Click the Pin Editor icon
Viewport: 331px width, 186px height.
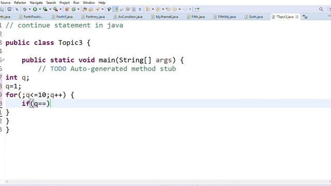tap(197, 9)
